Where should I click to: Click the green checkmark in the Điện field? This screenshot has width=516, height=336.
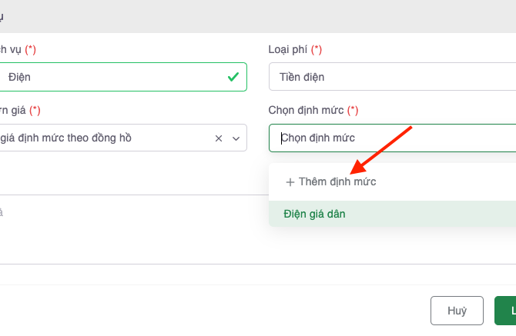point(233,77)
